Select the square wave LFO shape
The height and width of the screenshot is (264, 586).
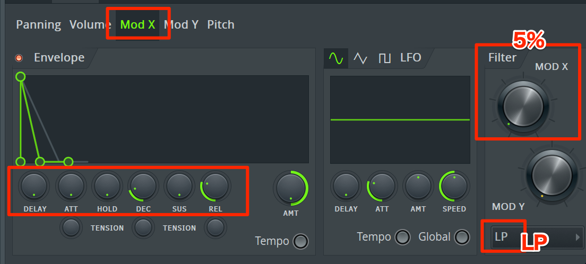click(384, 58)
